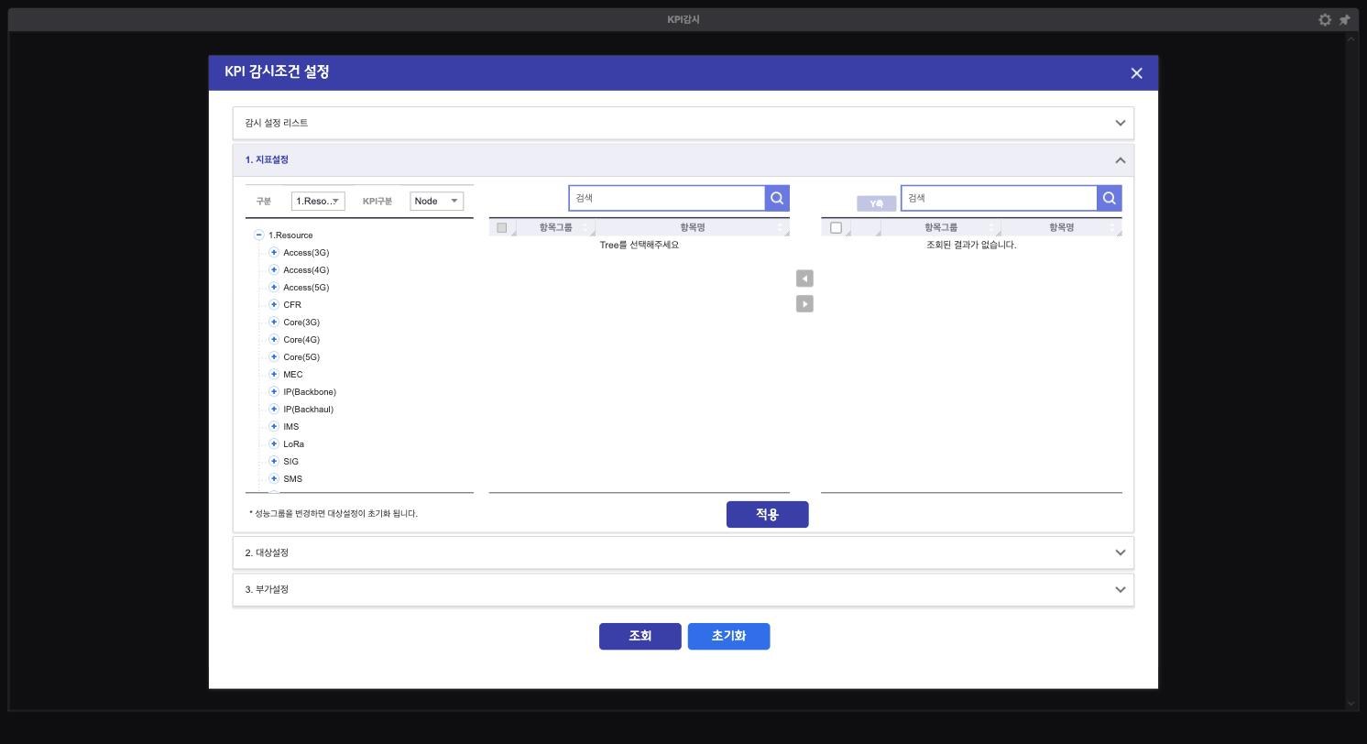Expand the 2. 대상설정 section

tap(683, 553)
